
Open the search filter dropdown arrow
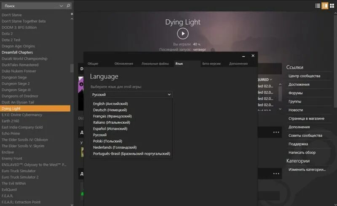(x=61, y=6)
